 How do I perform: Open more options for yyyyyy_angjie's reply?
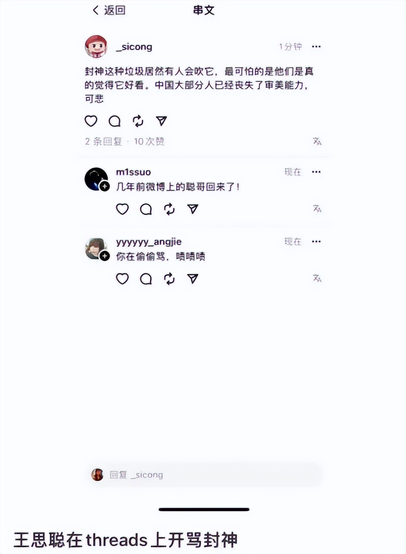coord(316,241)
